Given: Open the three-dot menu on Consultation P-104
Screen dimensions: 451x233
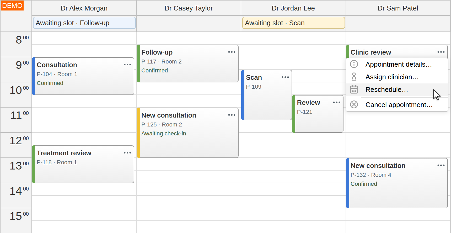Looking at the screenshot, I should click(127, 65).
